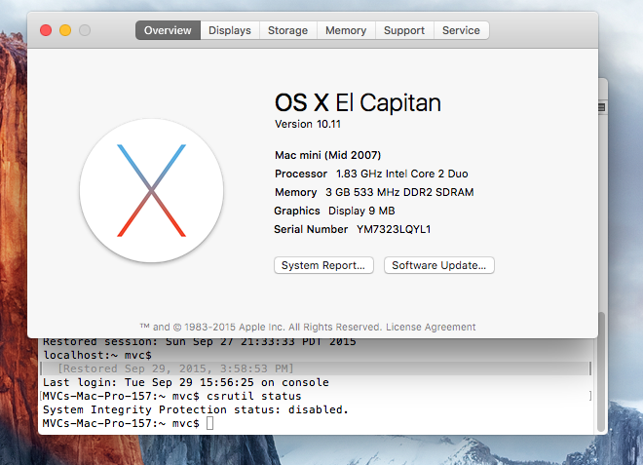Click the Restored Sep 29, 2015 marker in Terminal
This screenshot has height=465, width=643.
click(x=176, y=368)
